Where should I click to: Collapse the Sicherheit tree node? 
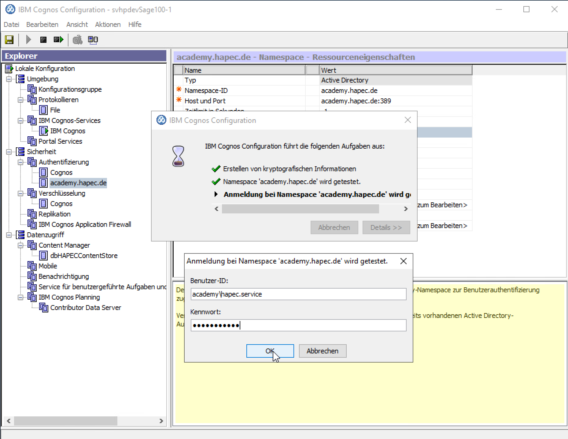pos(9,152)
